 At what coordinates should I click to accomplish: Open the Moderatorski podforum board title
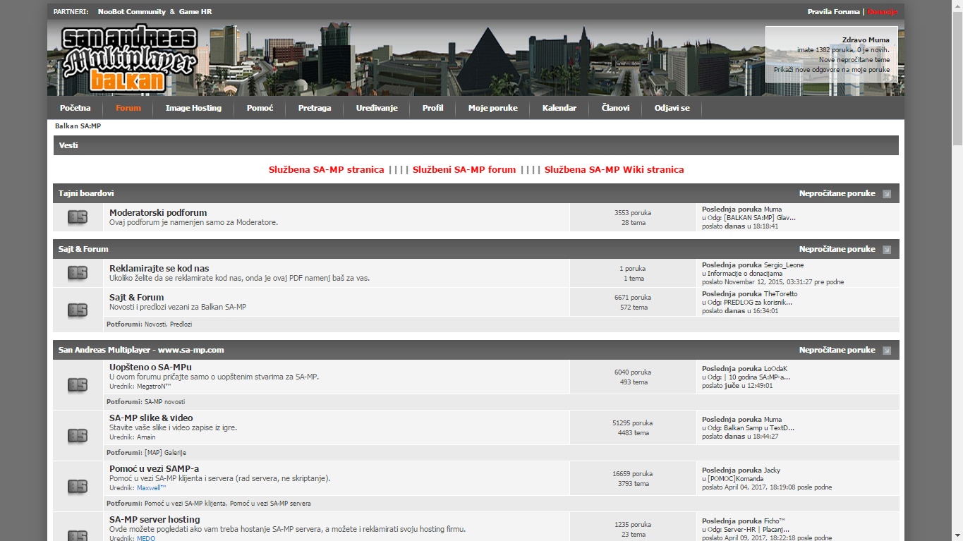coord(158,213)
